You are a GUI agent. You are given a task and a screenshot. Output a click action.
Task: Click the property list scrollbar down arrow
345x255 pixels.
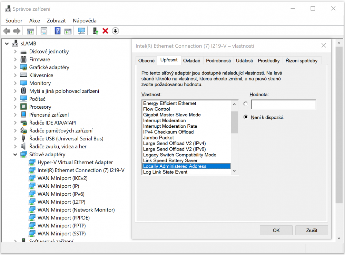[x=234, y=171]
